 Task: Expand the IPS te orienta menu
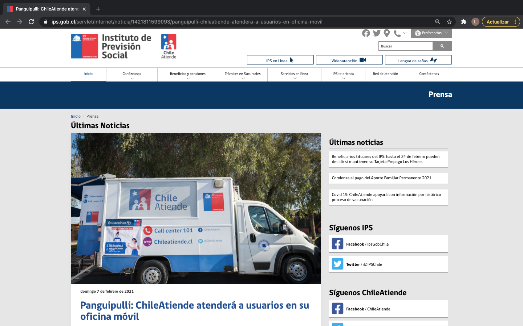(343, 74)
